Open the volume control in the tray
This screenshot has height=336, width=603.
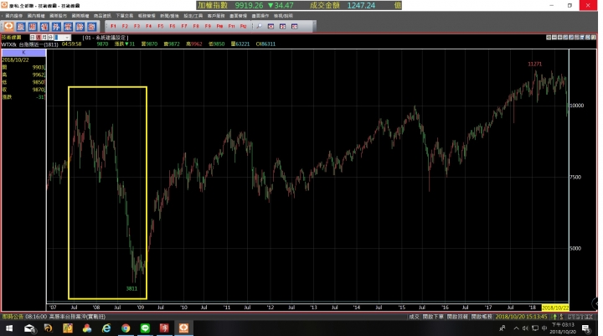coord(525,328)
